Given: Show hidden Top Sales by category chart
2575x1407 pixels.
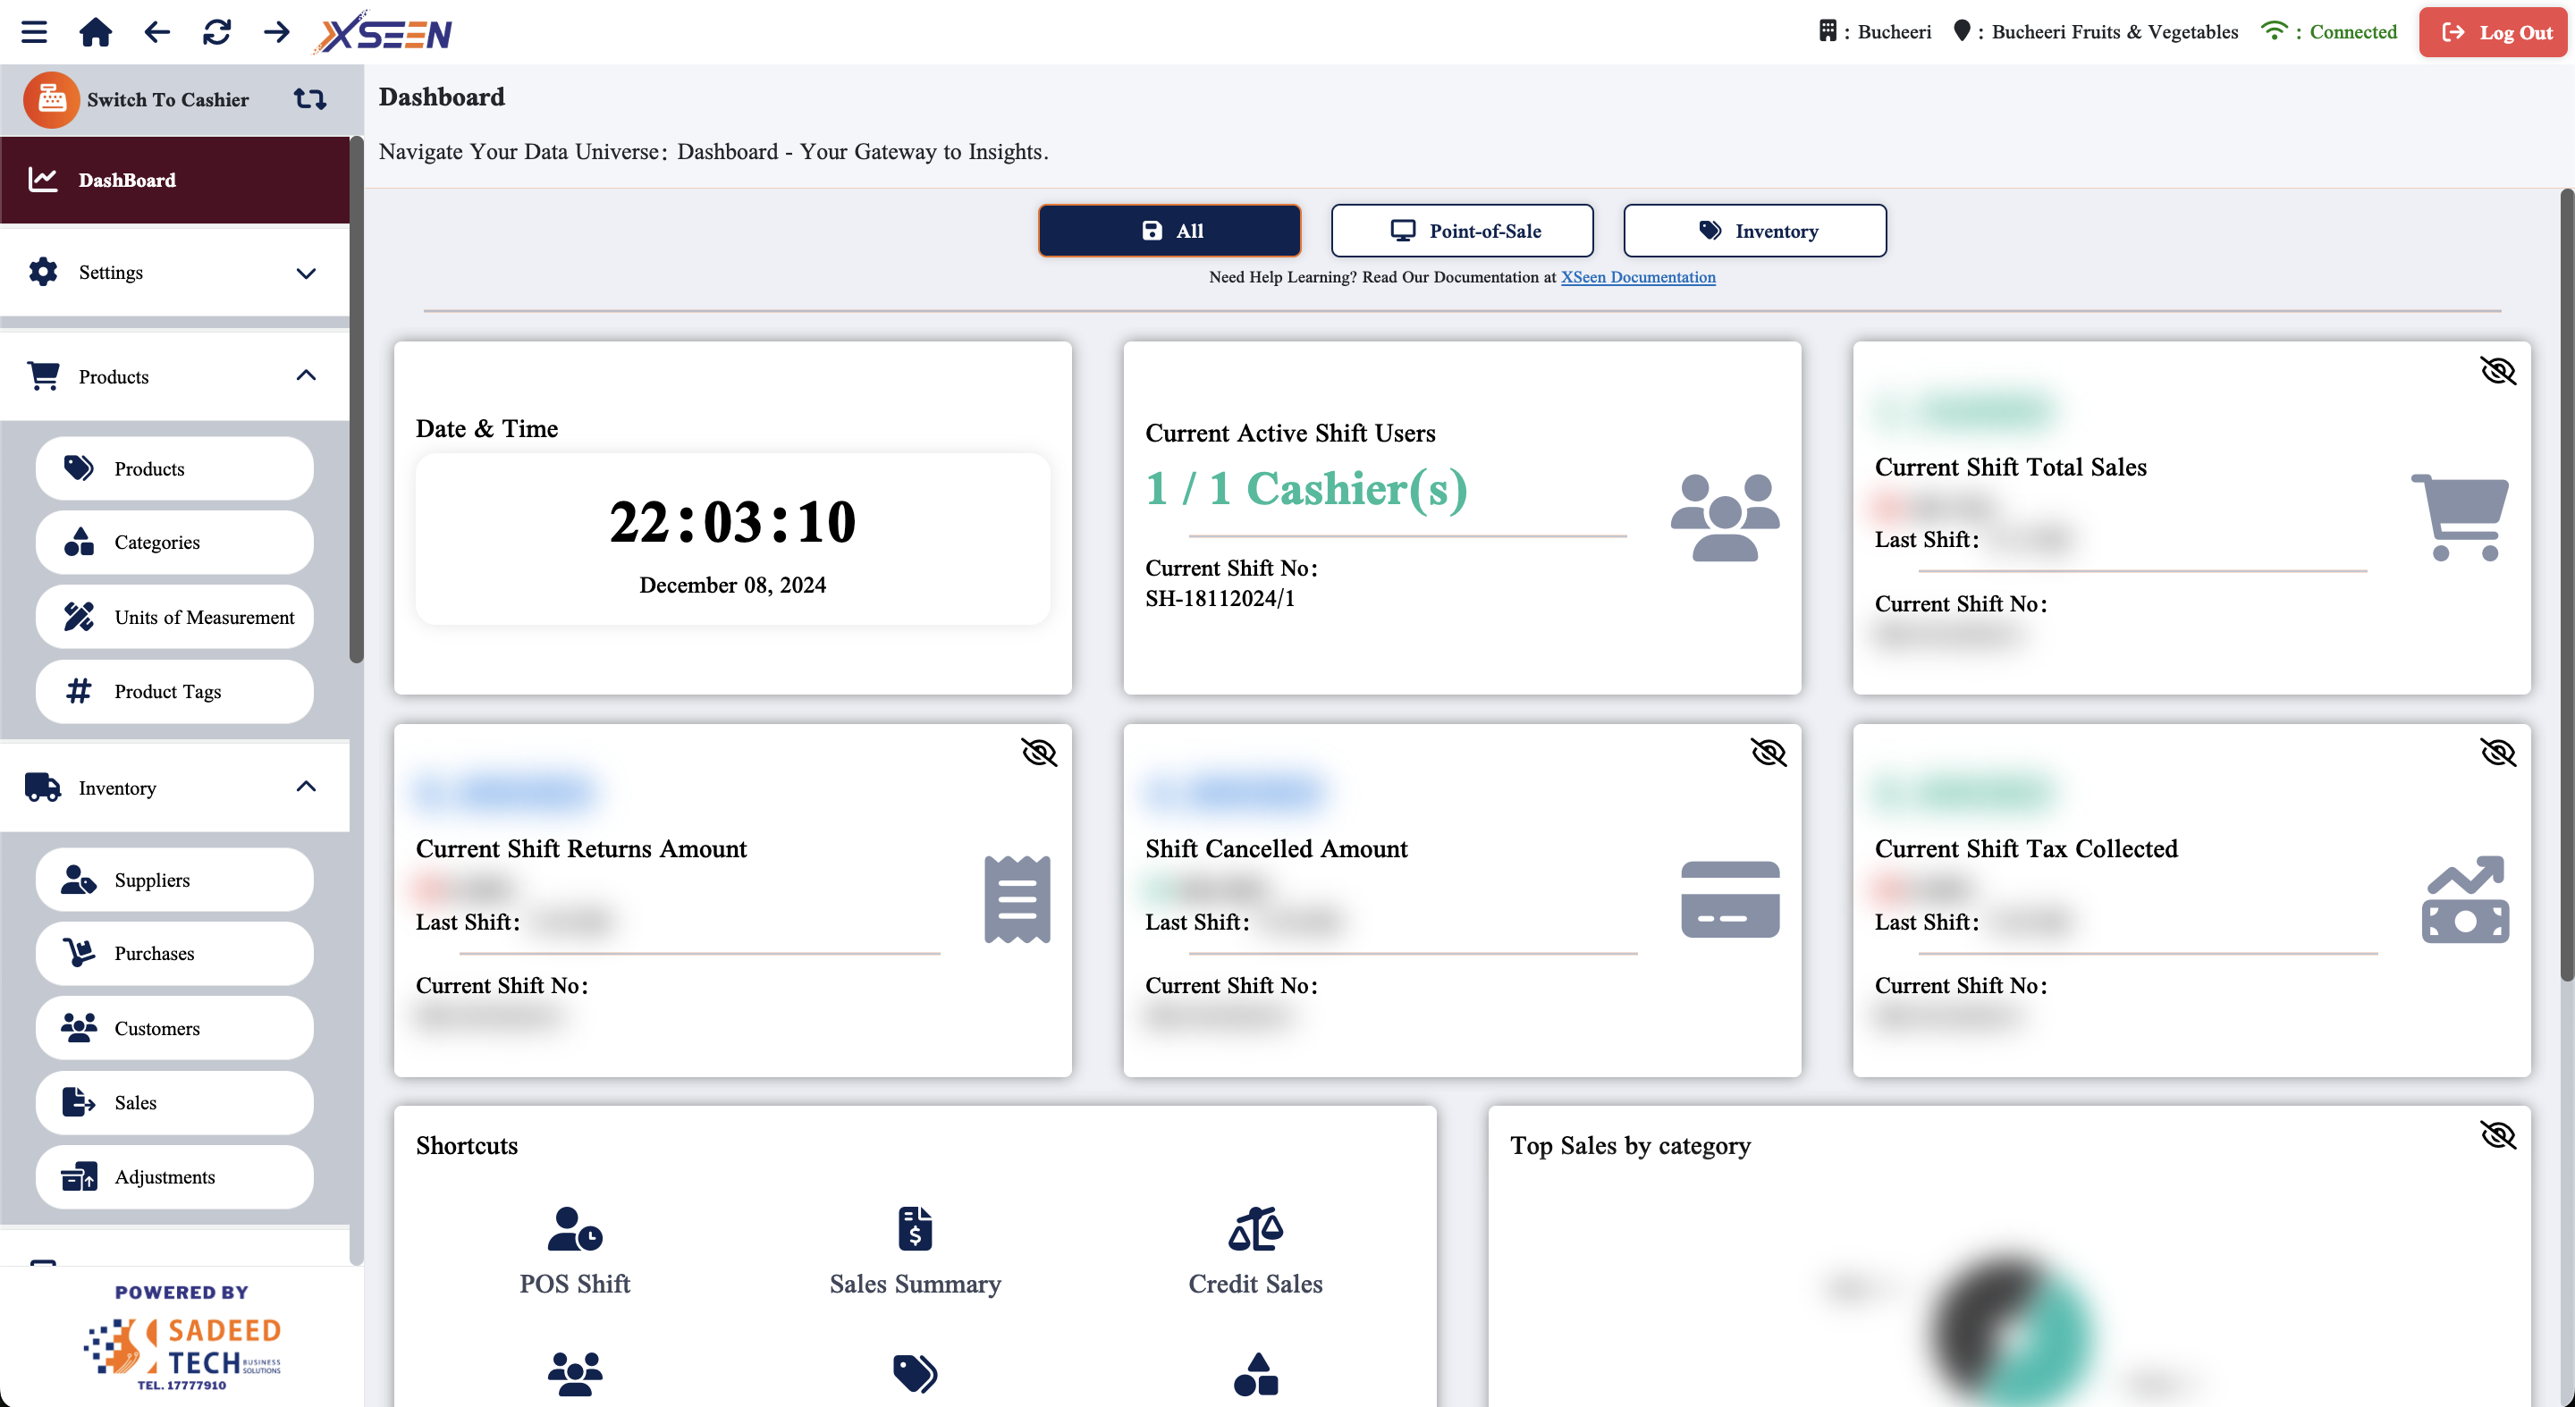Looking at the screenshot, I should [x=2497, y=1135].
